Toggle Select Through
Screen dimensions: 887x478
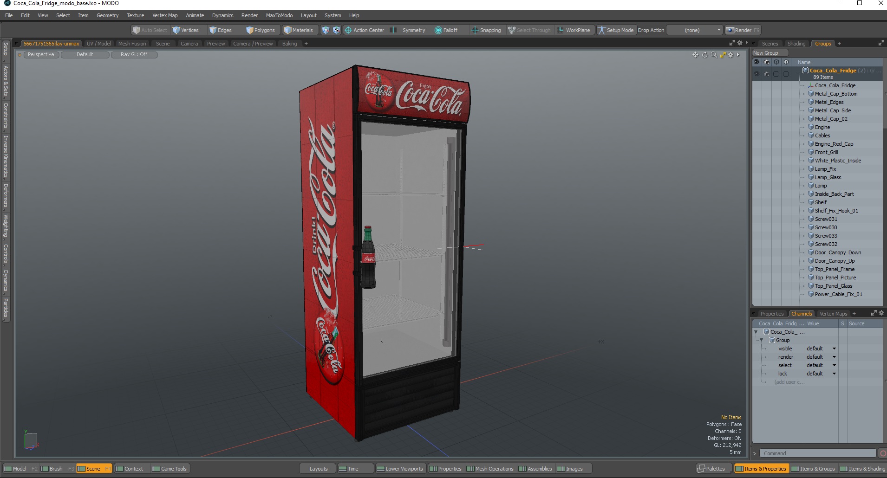point(529,30)
